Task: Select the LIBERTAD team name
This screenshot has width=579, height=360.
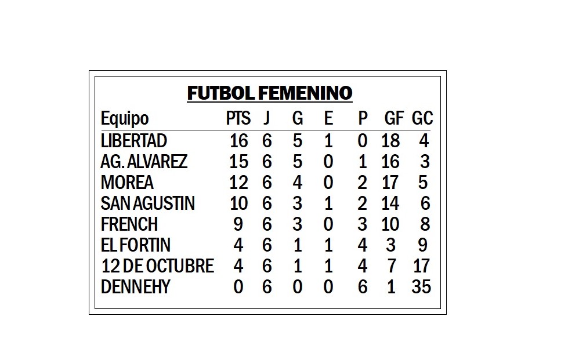Action: pos(133,141)
